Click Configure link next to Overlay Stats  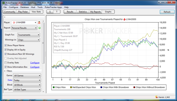click(35, 63)
